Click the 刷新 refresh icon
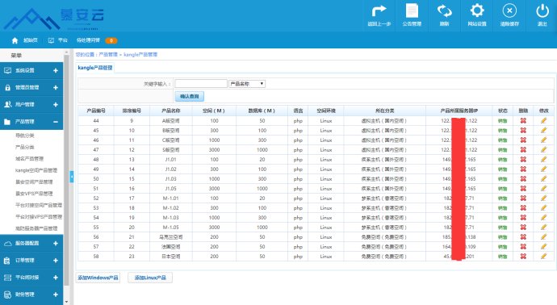Image resolution: width=557 pixels, height=305 pixels. (445, 11)
